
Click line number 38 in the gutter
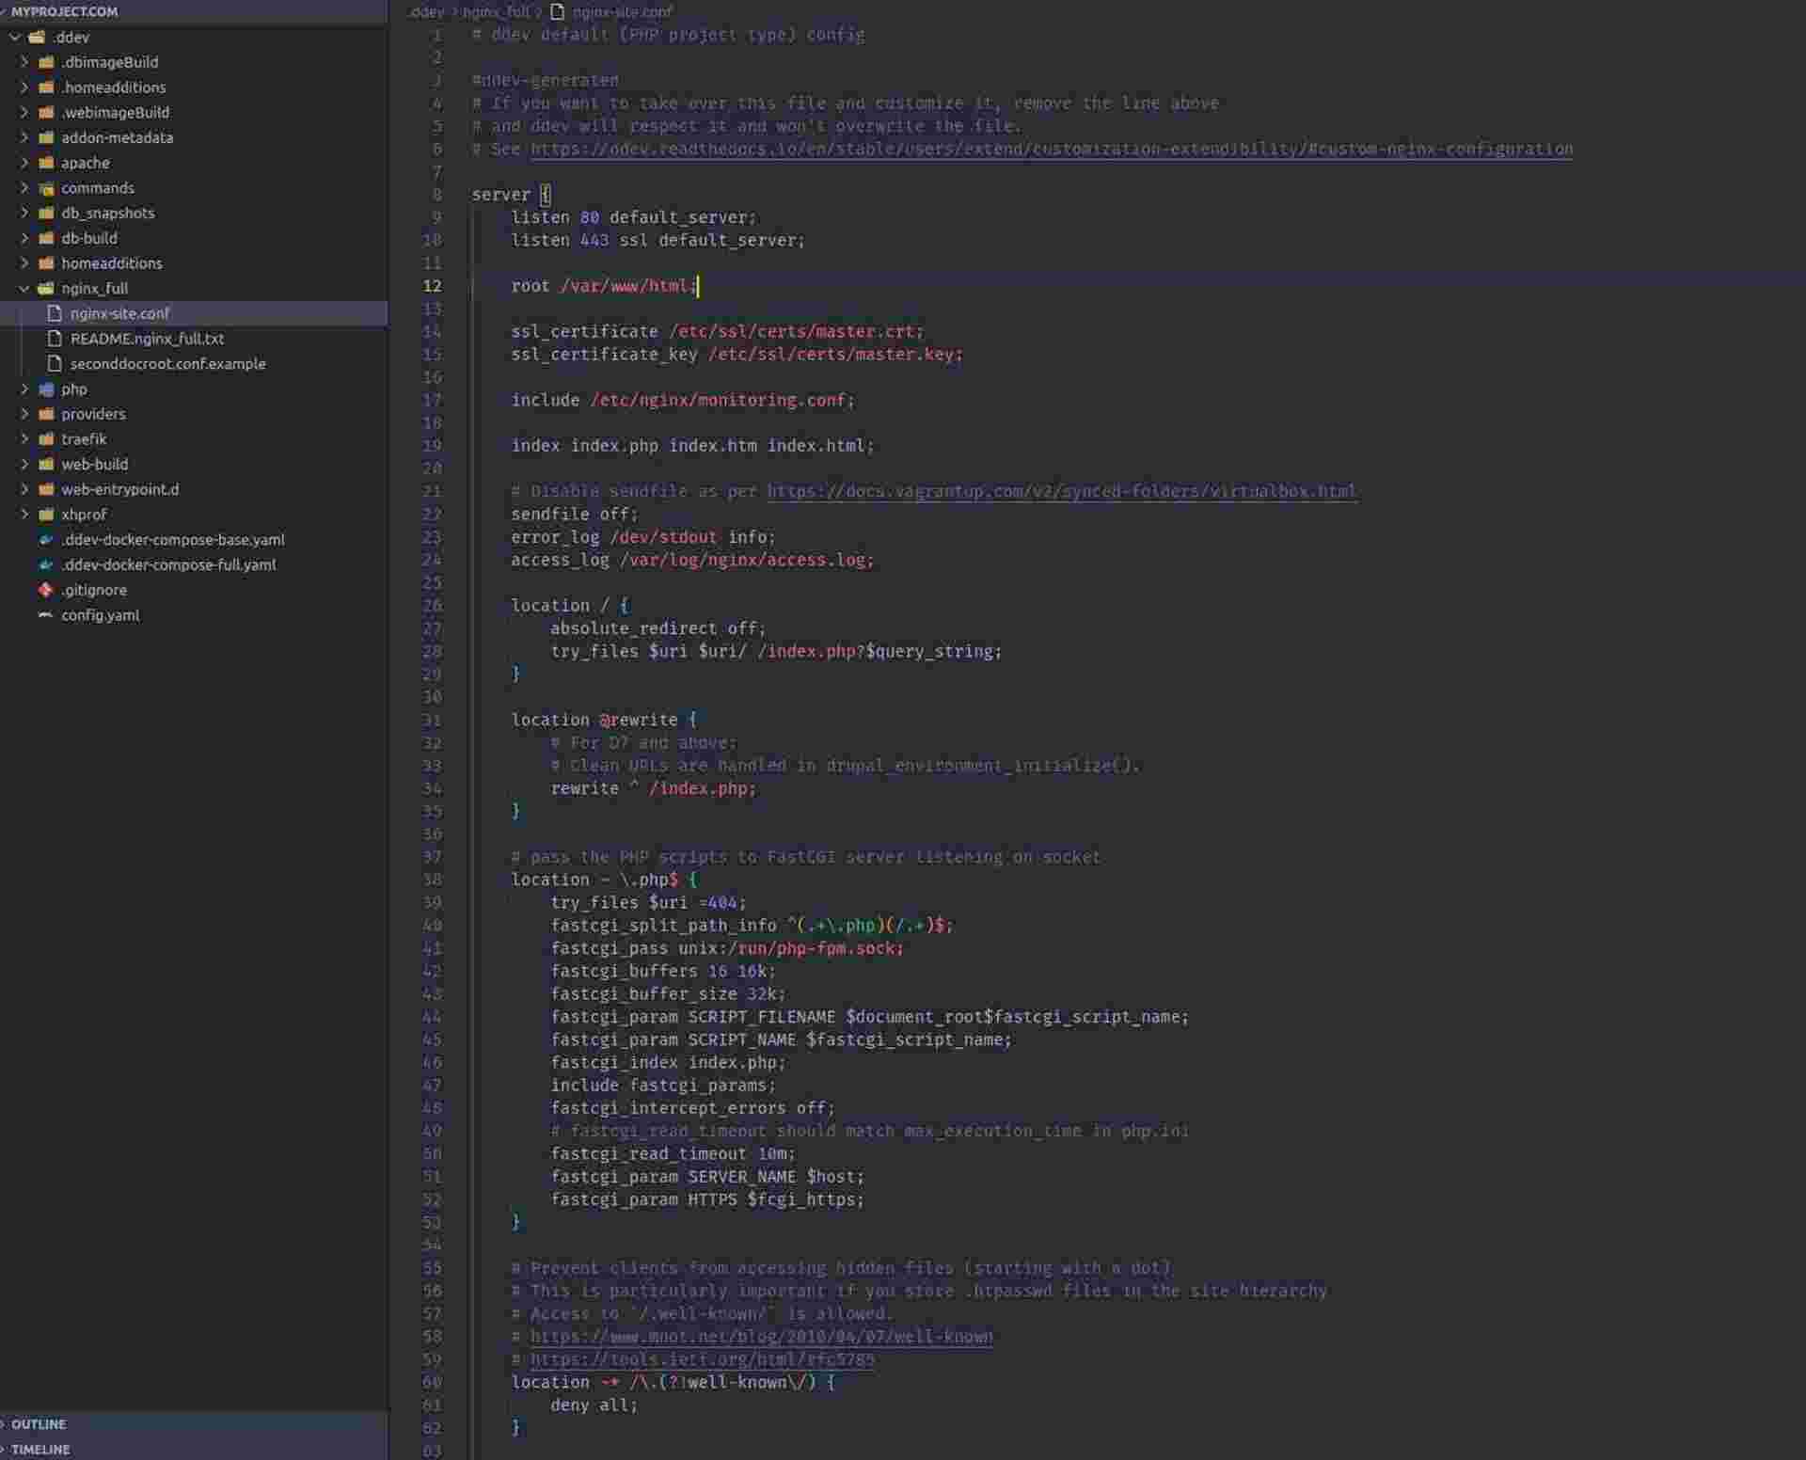(x=432, y=880)
